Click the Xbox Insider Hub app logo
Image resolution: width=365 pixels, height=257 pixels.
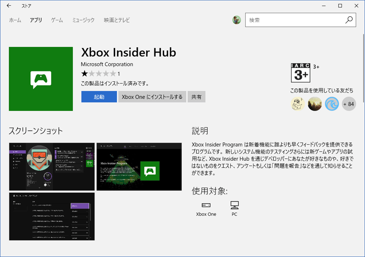41,79
